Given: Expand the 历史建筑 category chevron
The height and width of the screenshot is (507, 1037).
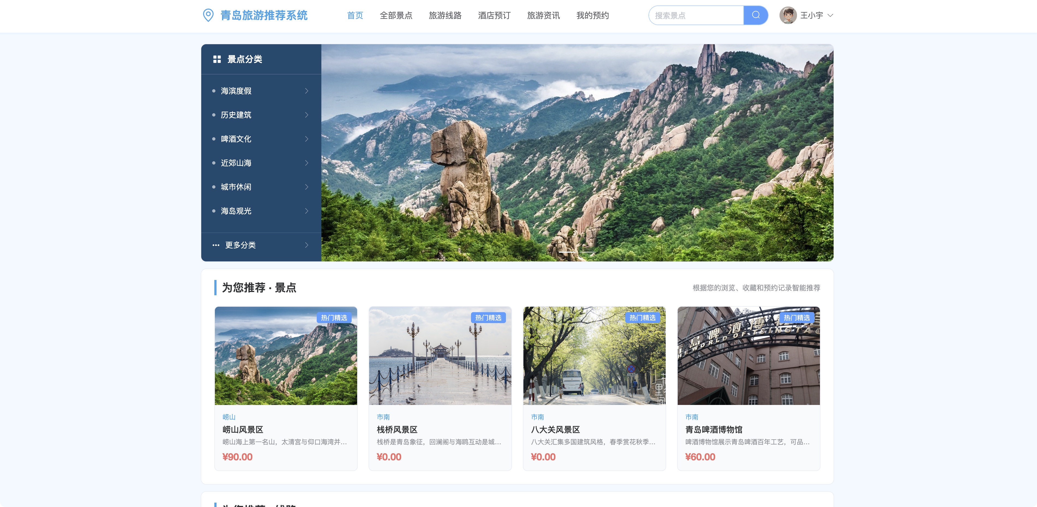Looking at the screenshot, I should (x=307, y=115).
